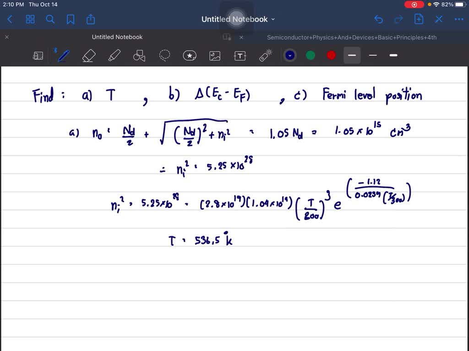Open the Elements sticker tool
Viewport: 469px width, 351px height.
(x=190, y=55)
